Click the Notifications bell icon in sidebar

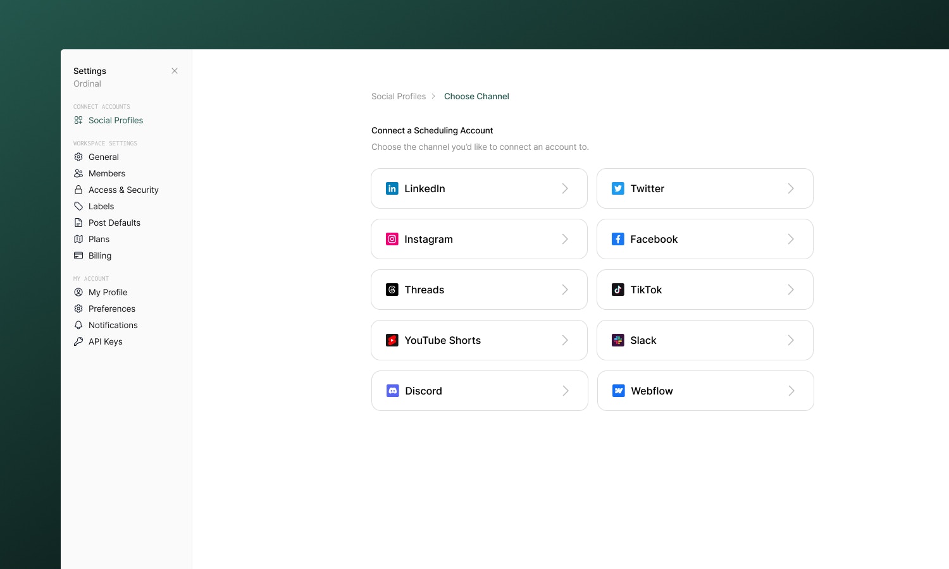point(78,325)
